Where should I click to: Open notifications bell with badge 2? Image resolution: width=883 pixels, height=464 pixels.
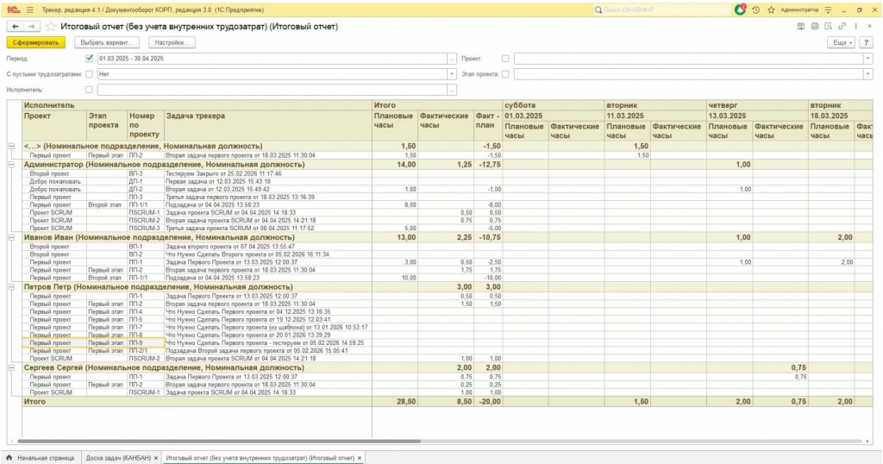740,10
